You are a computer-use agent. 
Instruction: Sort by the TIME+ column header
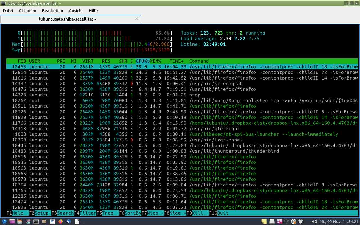(x=177, y=61)
